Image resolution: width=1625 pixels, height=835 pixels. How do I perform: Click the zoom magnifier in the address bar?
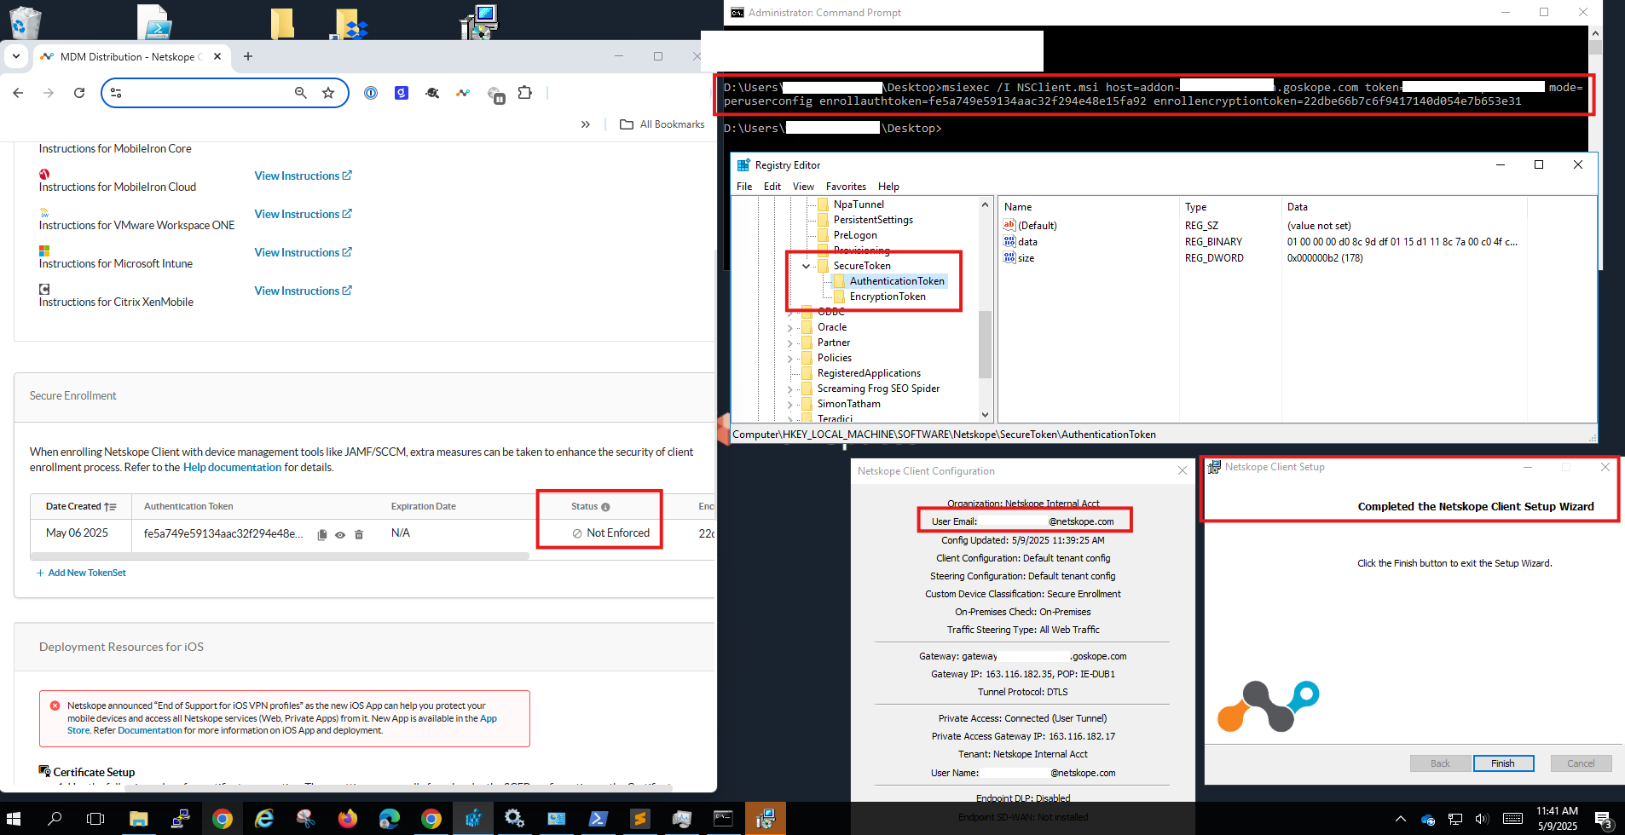pyautogui.click(x=300, y=93)
